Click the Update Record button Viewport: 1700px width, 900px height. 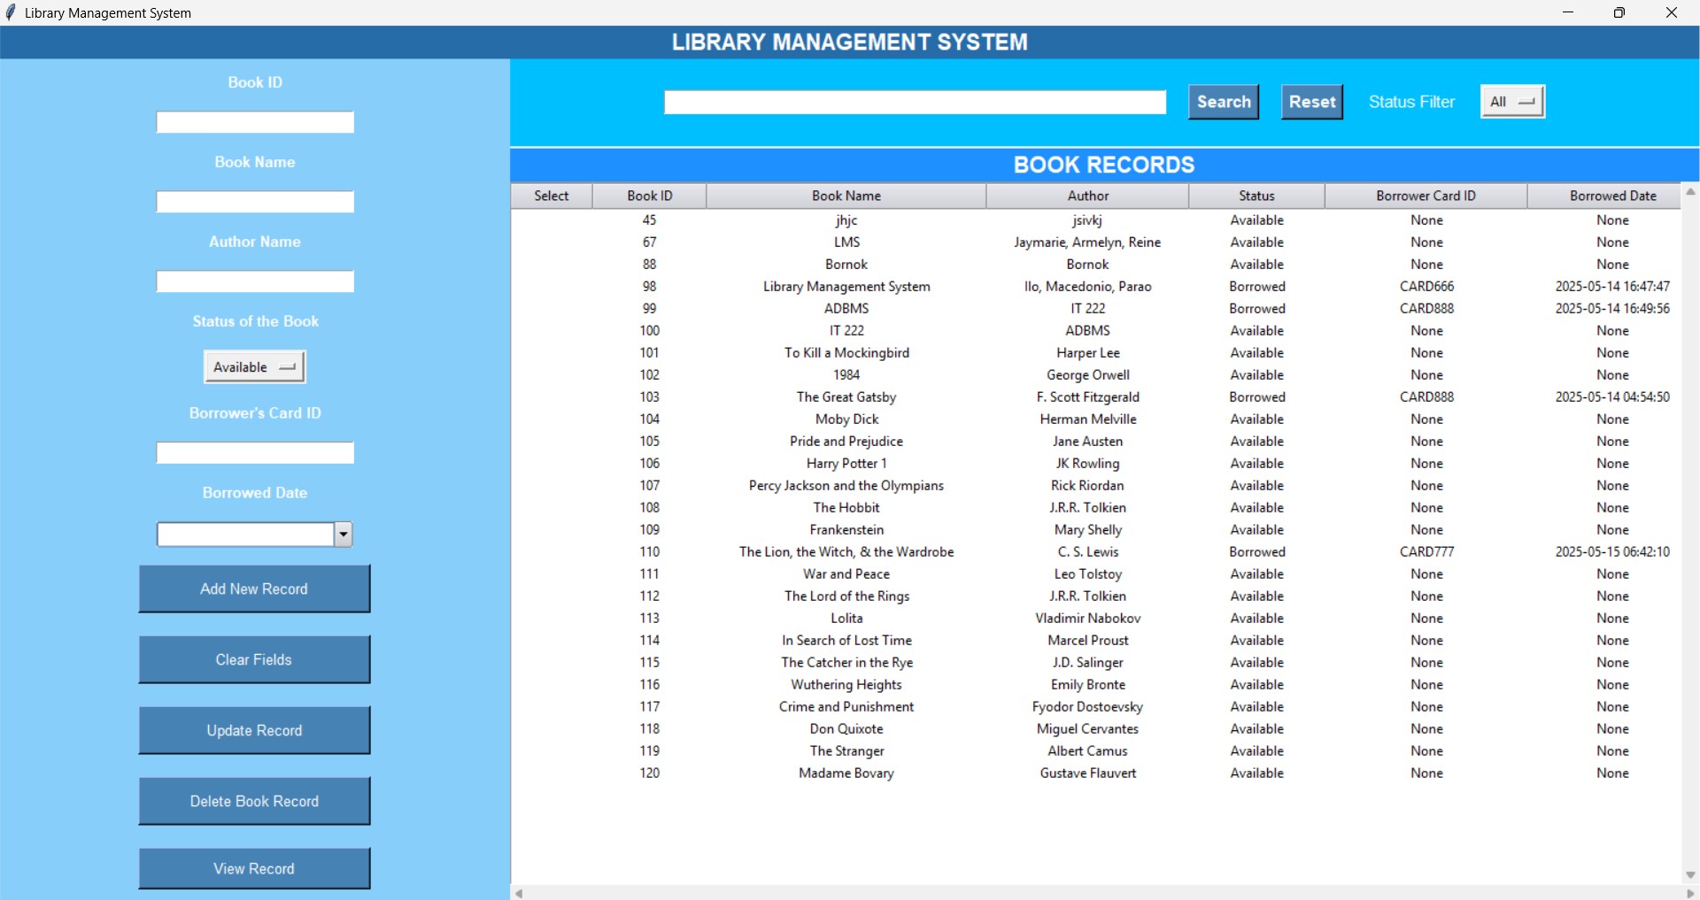tap(253, 730)
